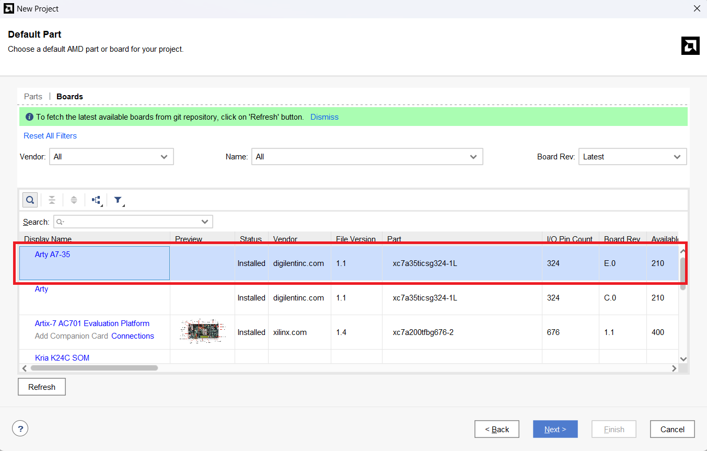Click the horizontal scrollbar left arrow
This screenshot has height=451, width=707.
tap(24, 368)
